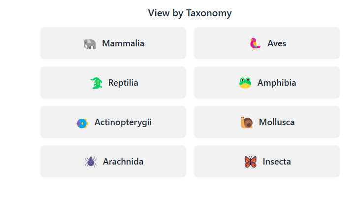Select the pink parrot icon
This screenshot has height=201, width=360.
tap(255, 44)
